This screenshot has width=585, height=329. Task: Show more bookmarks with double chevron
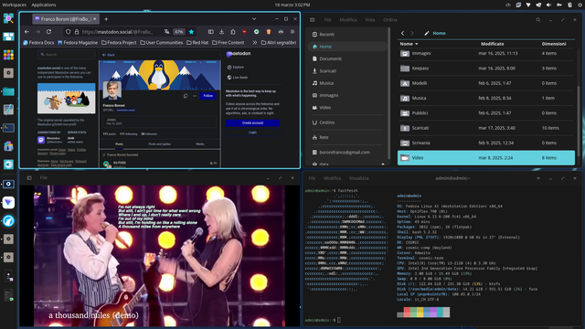coord(255,43)
